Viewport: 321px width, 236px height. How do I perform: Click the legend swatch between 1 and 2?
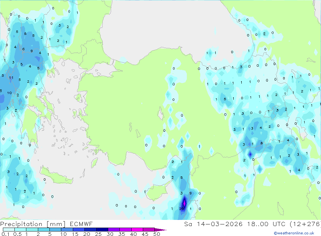pyautogui.click(x=32, y=230)
